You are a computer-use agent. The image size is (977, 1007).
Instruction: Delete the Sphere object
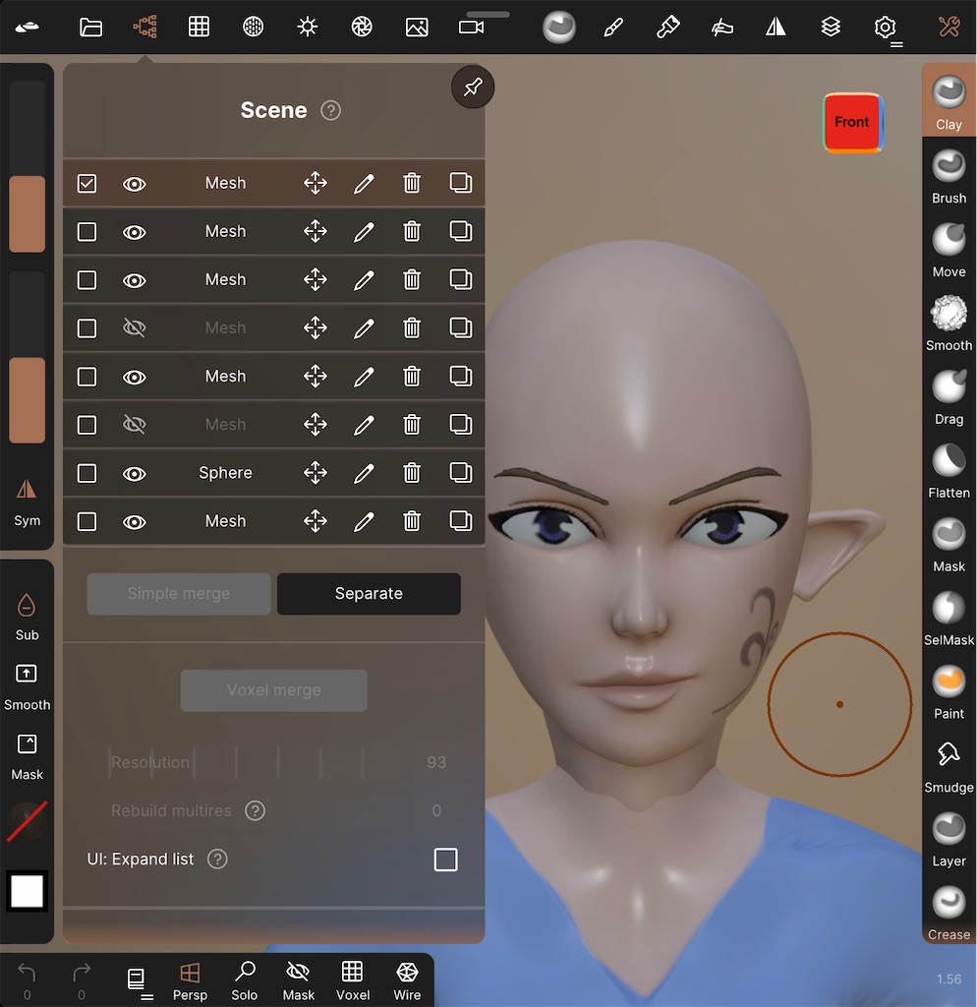point(412,473)
